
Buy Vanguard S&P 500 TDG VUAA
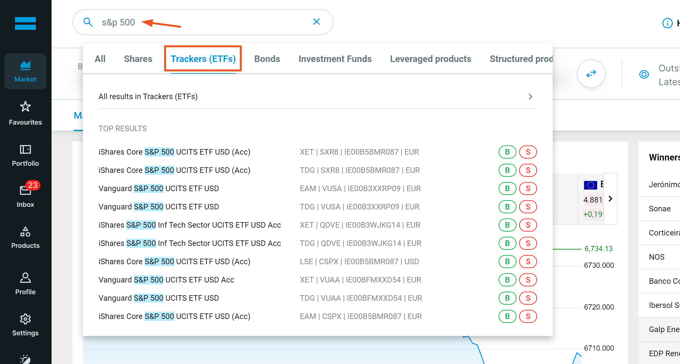(507, 298)
